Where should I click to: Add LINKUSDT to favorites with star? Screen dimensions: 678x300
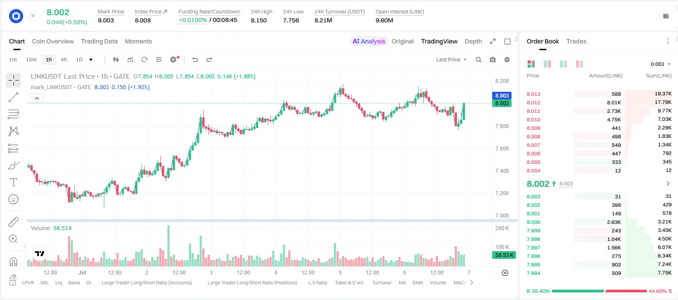33,16
